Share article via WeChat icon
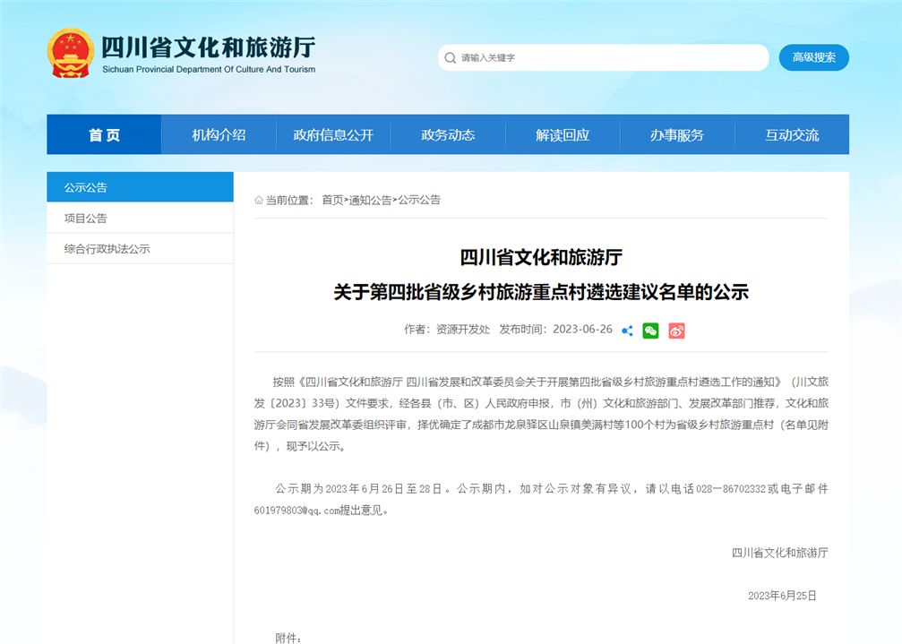This screenshot has height=644, width=902. (651, 331)
